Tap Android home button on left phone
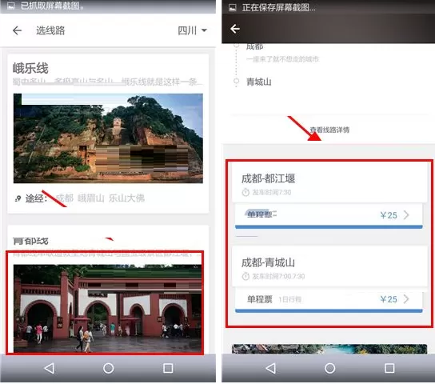 pos(109,369)
